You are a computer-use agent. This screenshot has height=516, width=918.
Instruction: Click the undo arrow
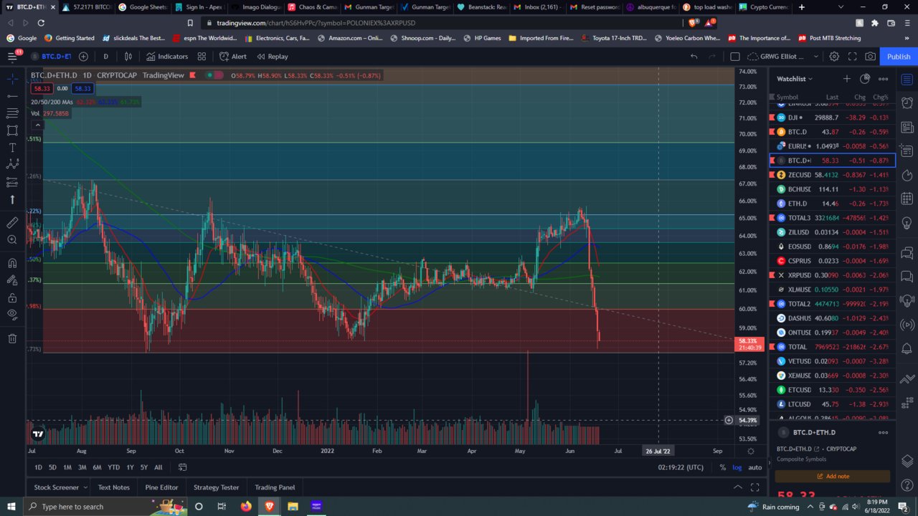click(694, 57)
